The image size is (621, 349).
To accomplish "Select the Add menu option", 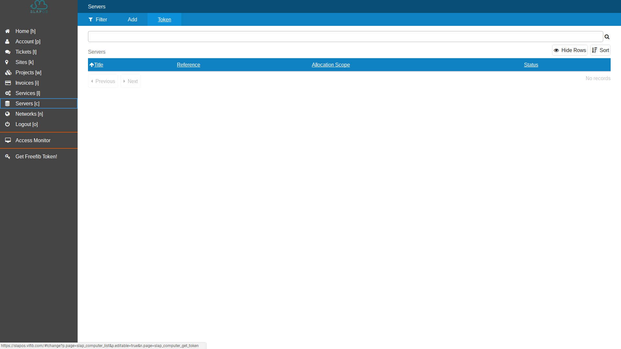I will click(x=132, y=20).
